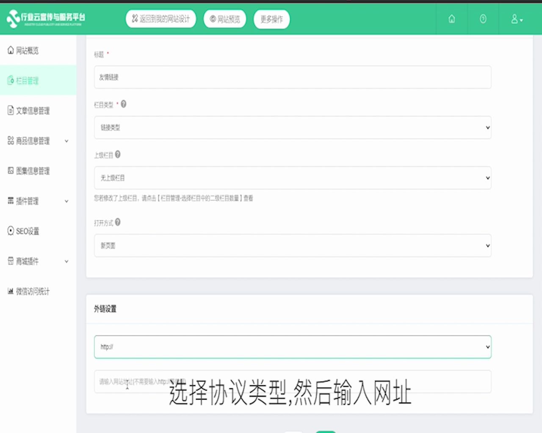Viewport: 542px width, 433px height.
Task: Open the user account menu icon
Action: point(517,19)
